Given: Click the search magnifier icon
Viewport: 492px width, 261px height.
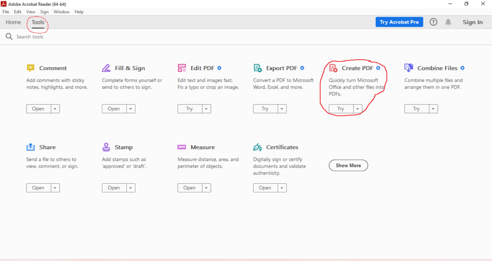Looking at the screenshot, I should (x=9, y=36).
